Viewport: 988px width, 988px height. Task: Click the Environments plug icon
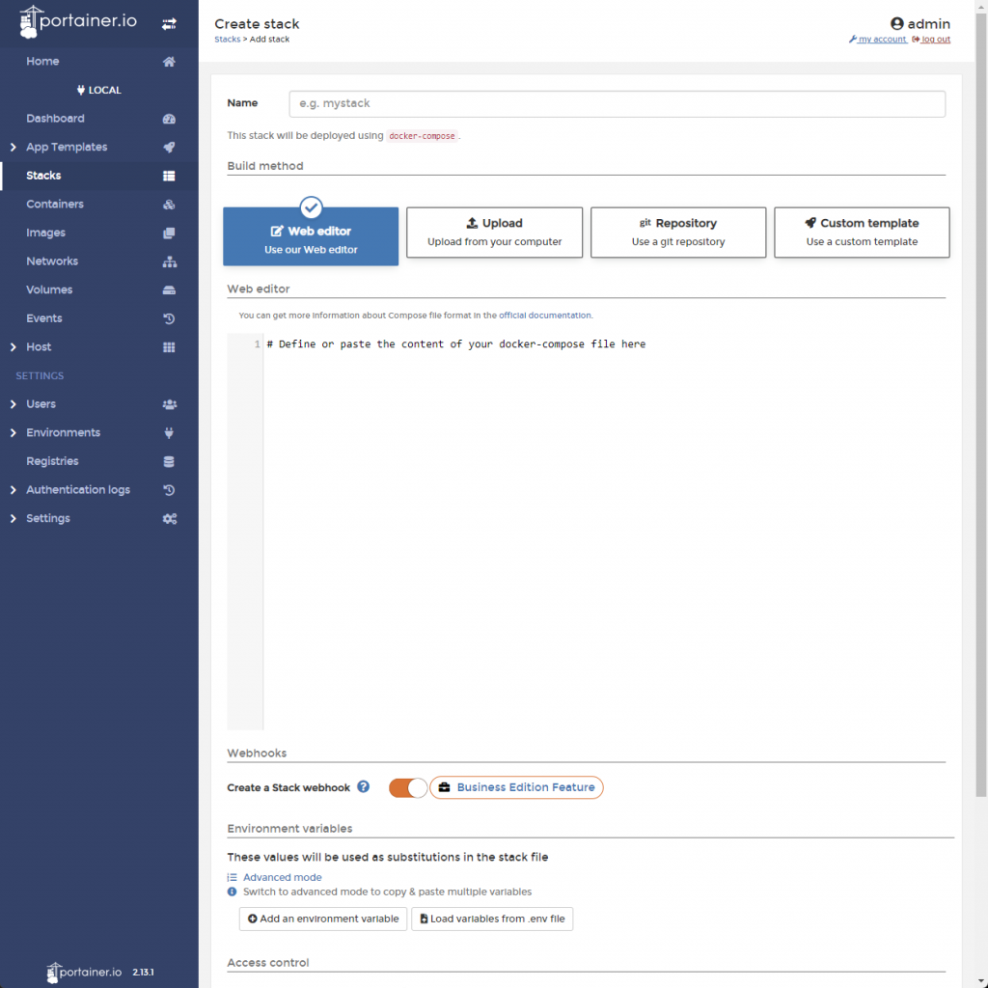169,433
